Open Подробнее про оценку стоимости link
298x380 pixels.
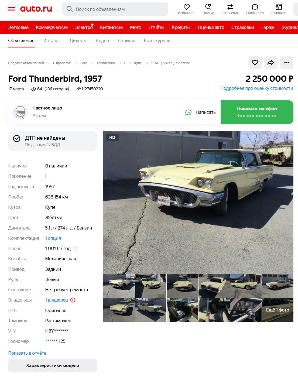tap(256, 88)
